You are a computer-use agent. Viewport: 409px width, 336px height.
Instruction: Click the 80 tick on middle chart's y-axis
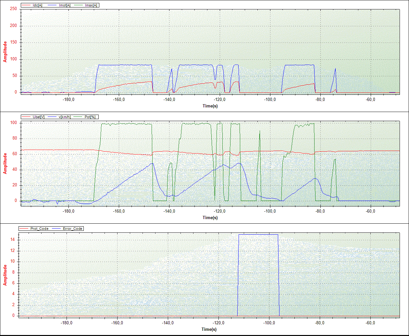point(15,139)
